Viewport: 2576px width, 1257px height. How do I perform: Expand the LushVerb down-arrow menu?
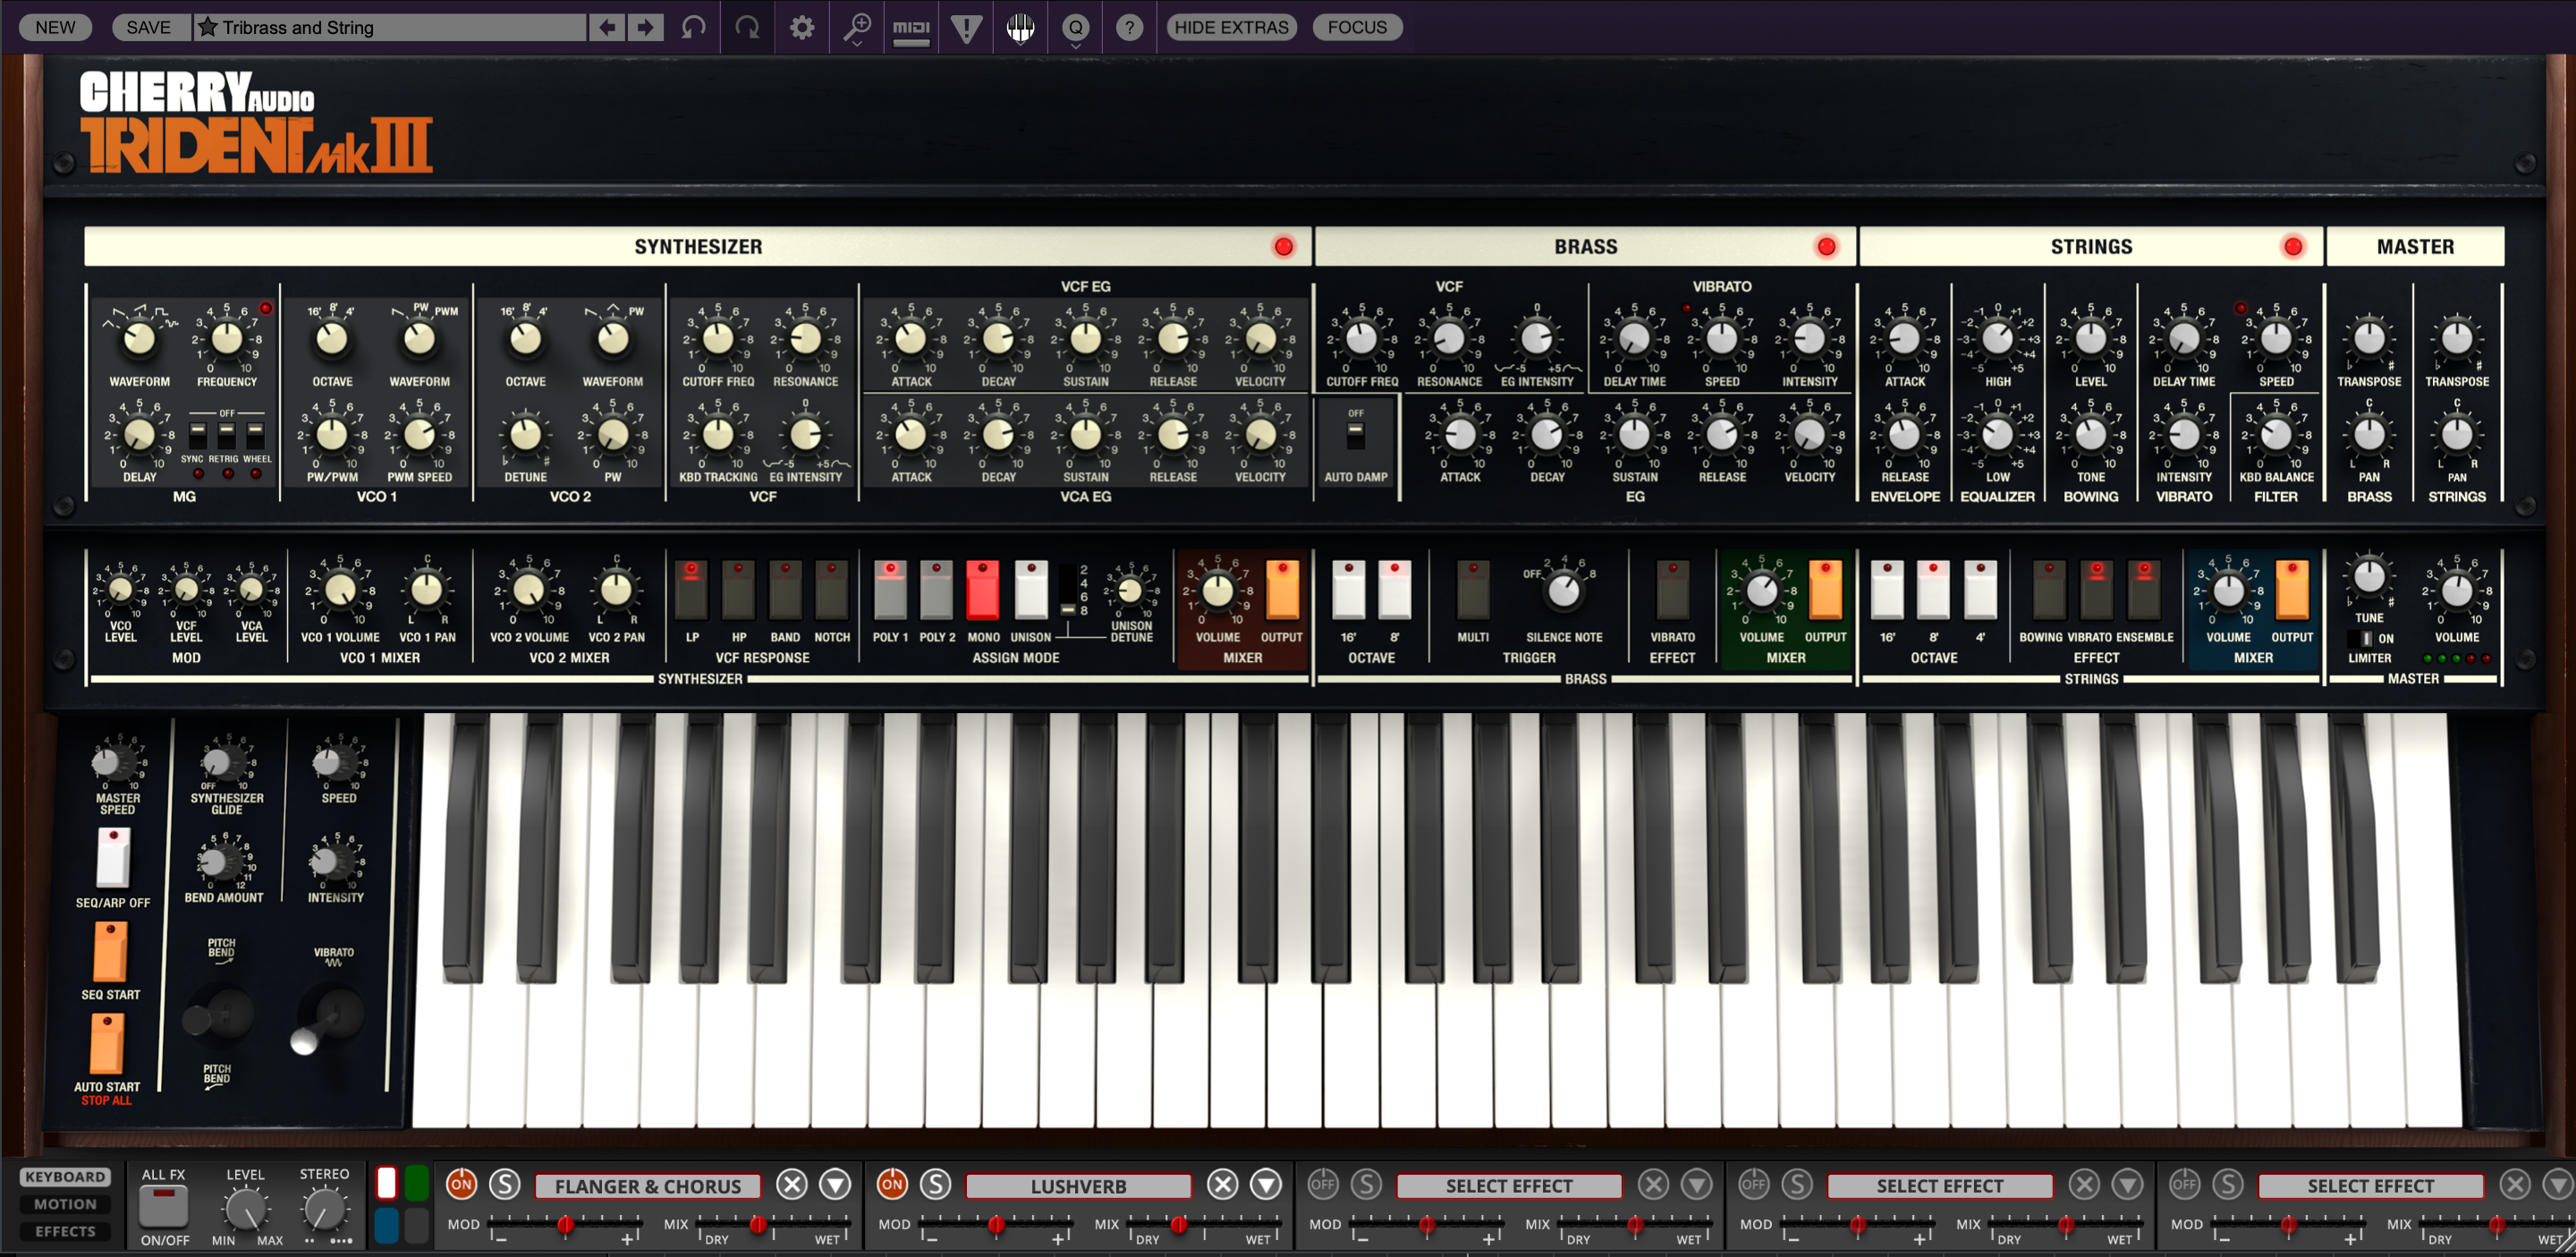pyautogui.click(x=1266, y=1185)
